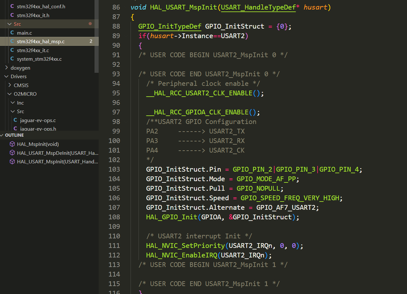Click C icon of stm32f4xx_hal_msp.c

[x=12, y=41]
